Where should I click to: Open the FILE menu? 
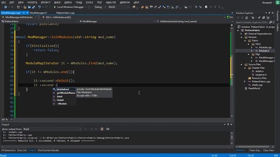click(3, 3)
